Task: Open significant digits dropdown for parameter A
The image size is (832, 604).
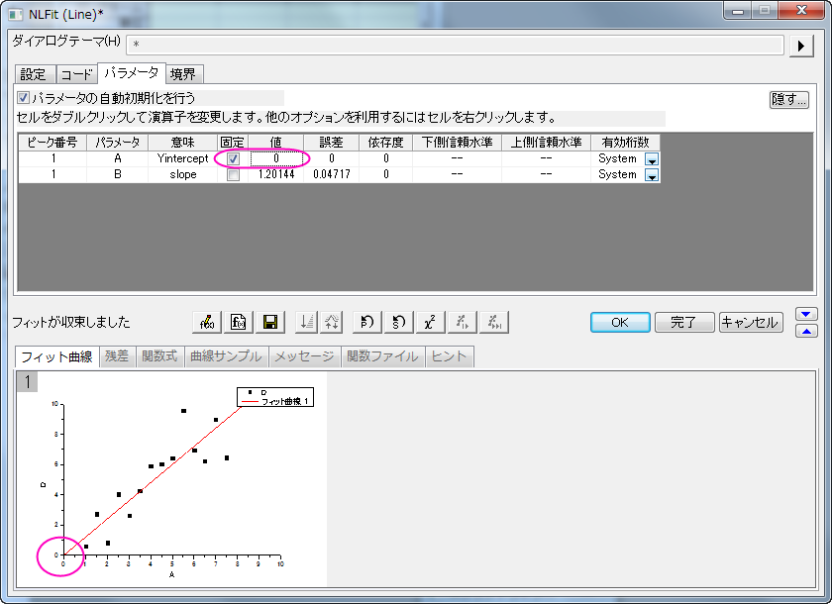Action: click(652, 159)
